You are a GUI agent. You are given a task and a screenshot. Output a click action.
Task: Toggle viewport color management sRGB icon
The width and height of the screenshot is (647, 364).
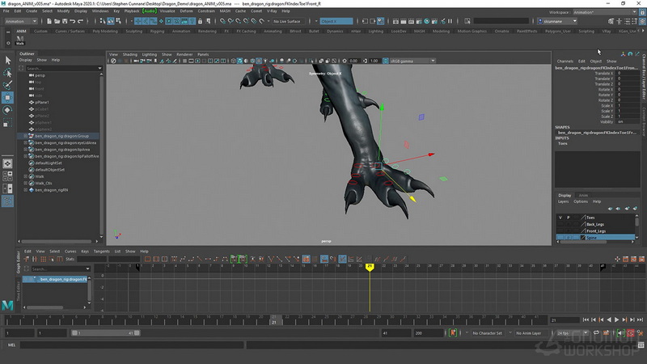(386, 61)
